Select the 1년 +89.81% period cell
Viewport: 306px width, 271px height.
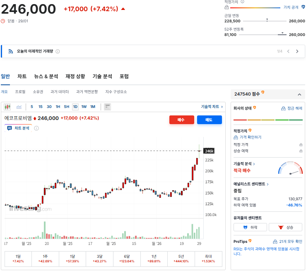click(154, 259)
